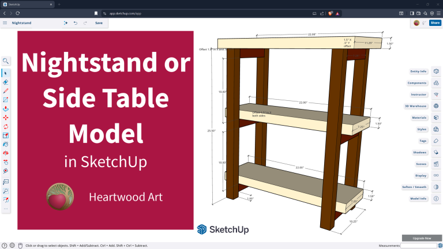Image resolution: width=443 pixels, height=249 pixels.
Task: Open the Brave Shields lion icon
Action: [331, 13]
